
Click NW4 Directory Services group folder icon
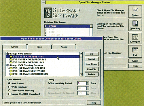pos(8,65)
